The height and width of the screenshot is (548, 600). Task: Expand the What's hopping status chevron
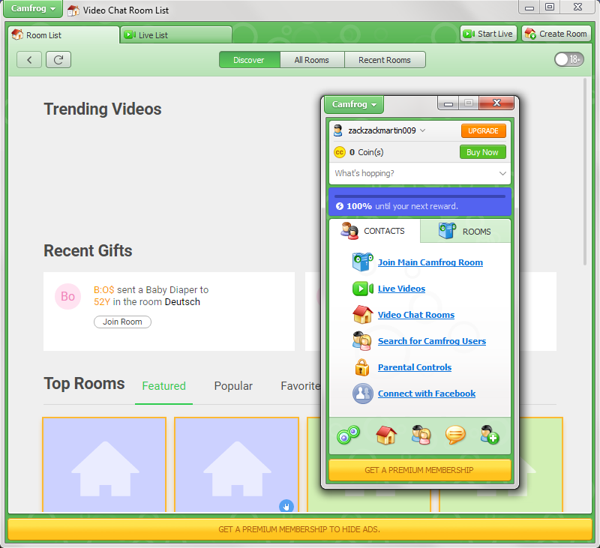coord(502,174)
